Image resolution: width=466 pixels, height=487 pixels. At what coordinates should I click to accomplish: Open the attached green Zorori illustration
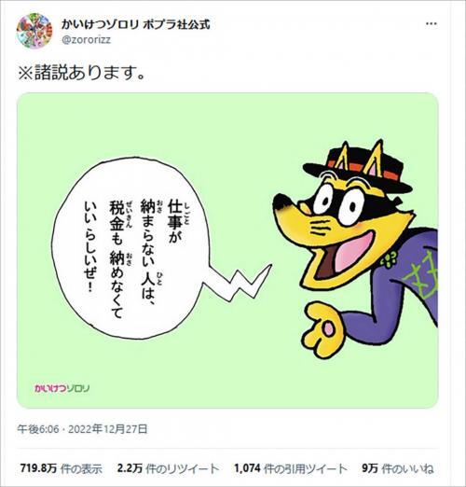(x=227, y=250)
